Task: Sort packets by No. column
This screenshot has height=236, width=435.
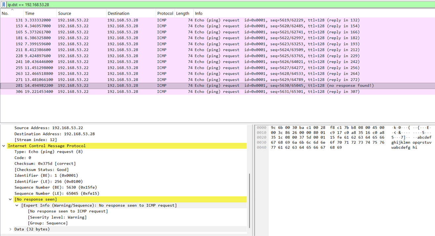Action: [x=12, y=13]
